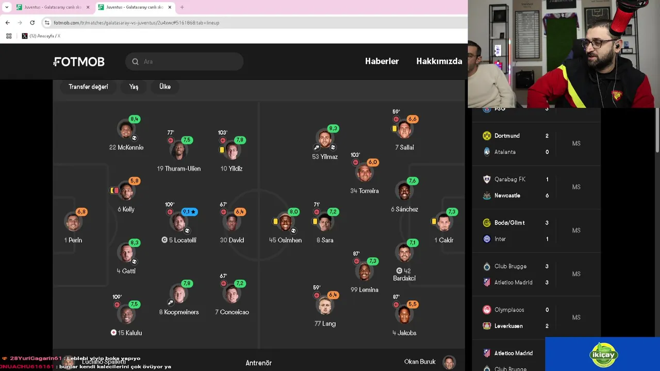Open a new browser tab
The image size is (660, 371).
point(182,7)
